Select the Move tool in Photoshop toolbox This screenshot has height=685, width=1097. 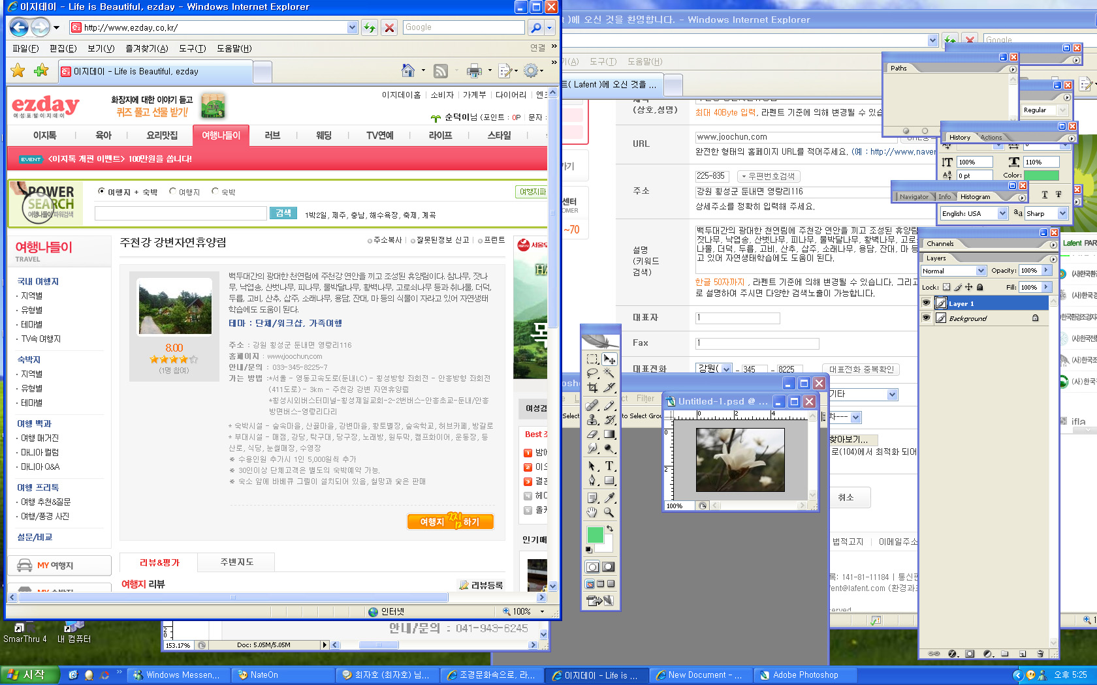coord(609,359)
